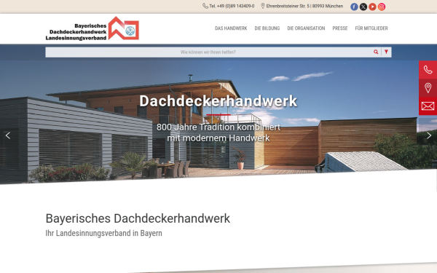Open the Instagram social icon
This screenshot has width=437, height=273.
pos(382,7)
